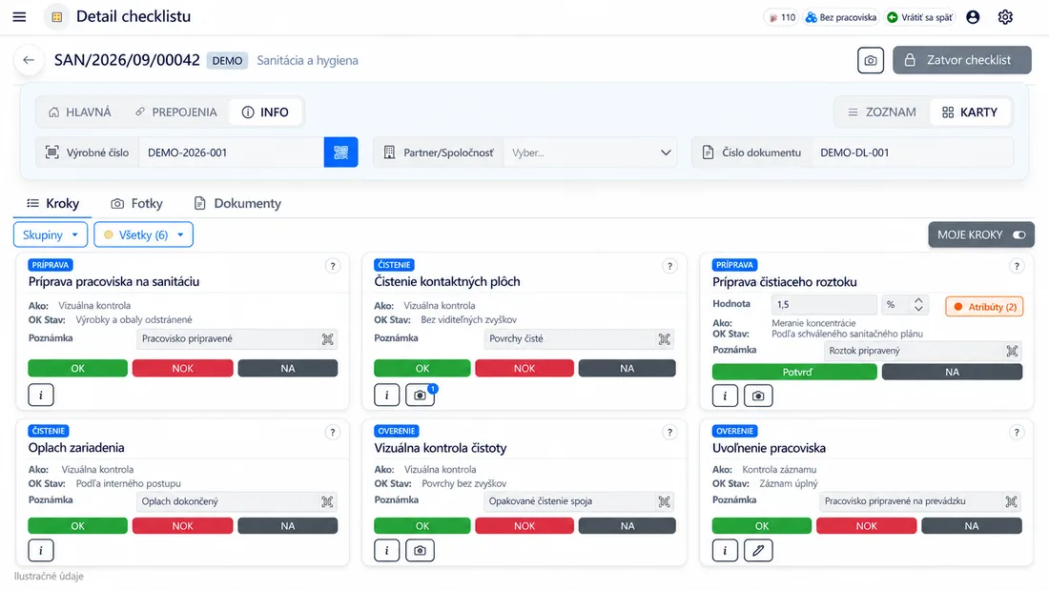Click Vrátiť sa späť button
The image size is (1049, 590).
(x=920, y=17)
